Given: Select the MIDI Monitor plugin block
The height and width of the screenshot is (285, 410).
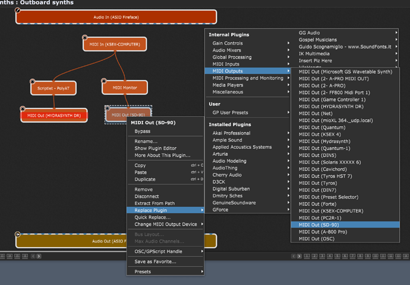Looking at the screenshot, I should (x=125, y=88).
